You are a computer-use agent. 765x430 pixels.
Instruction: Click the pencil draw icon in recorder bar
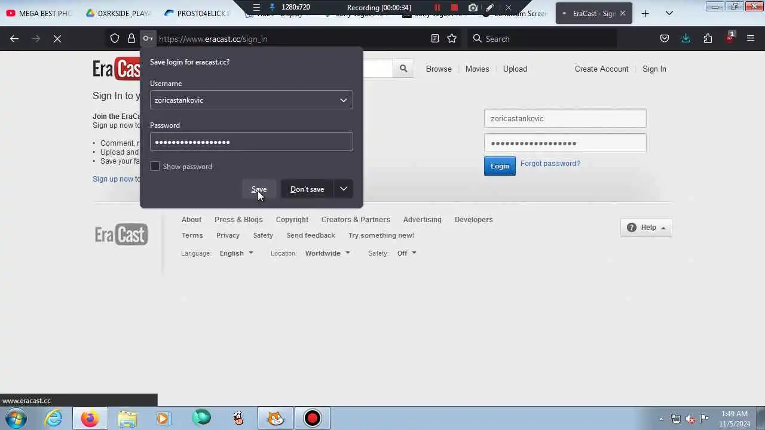[489, 8]
